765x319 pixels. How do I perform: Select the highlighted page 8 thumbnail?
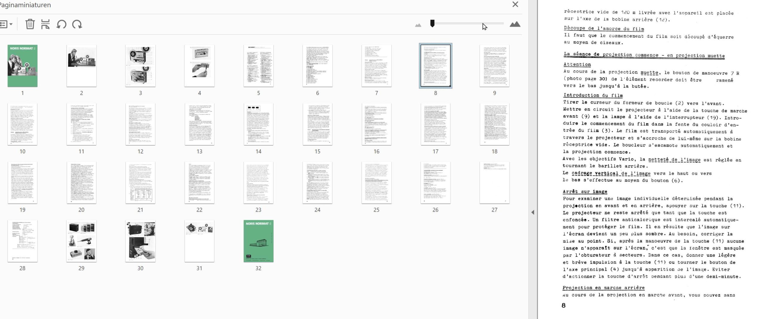(435, 66)
